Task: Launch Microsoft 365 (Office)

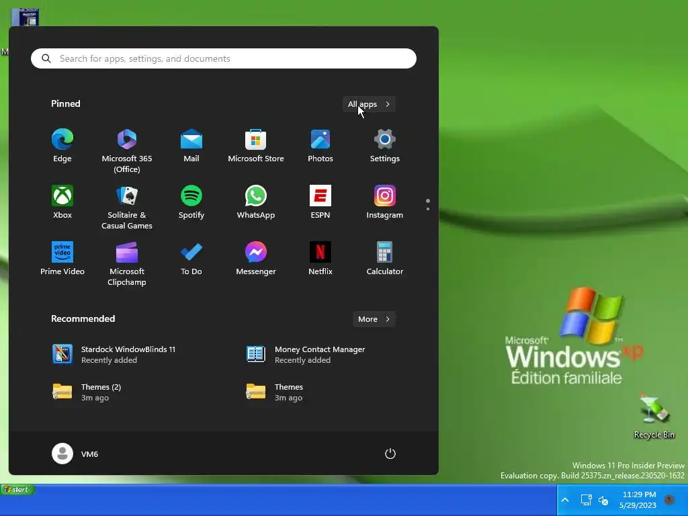Action: click(127, 151)
